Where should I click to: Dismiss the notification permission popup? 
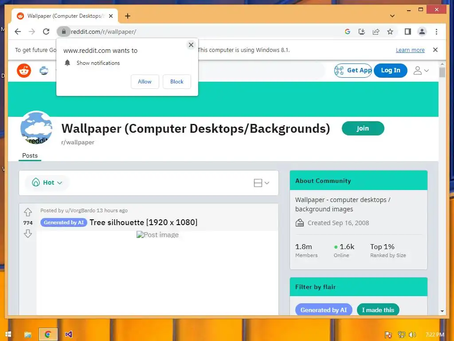click(x=191, y=45)
